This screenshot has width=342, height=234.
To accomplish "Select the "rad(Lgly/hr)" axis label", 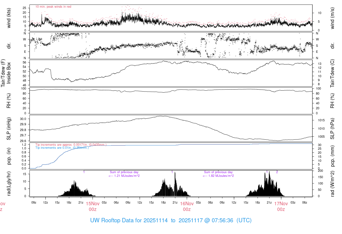I will click(x=9, y=184).
